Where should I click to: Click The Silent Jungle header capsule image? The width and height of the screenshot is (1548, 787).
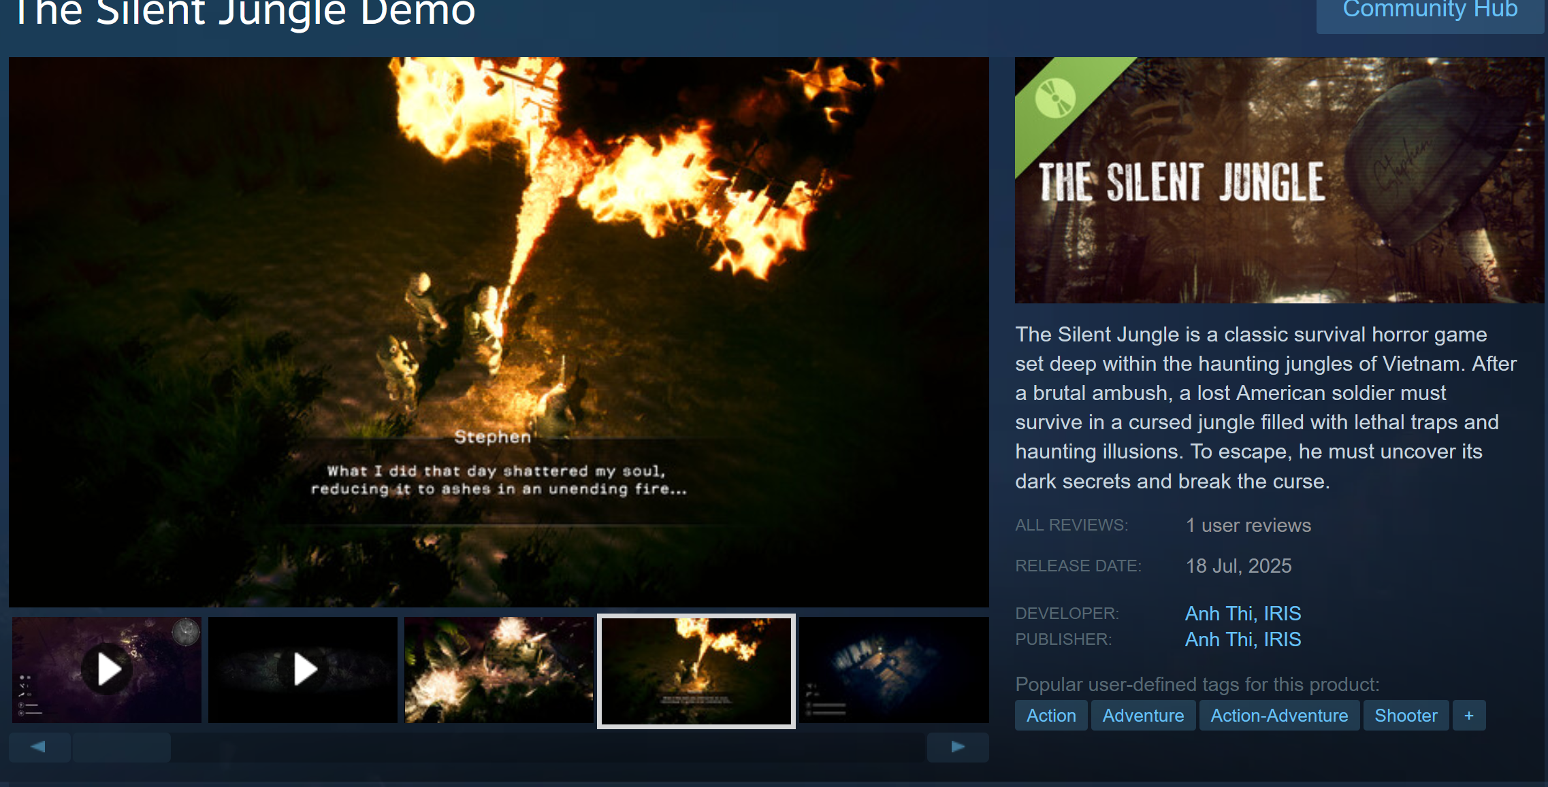click(x=1279, y=180)
